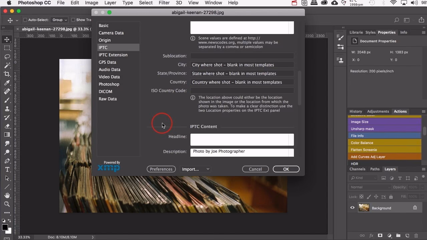
Task: Open the Filter menu
Action: click(164, 3)
